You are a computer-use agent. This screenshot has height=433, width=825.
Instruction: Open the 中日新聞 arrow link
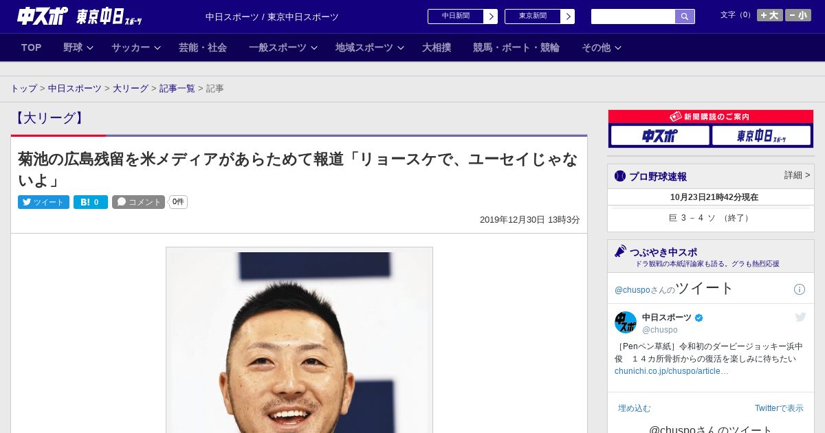click(490, 16)
